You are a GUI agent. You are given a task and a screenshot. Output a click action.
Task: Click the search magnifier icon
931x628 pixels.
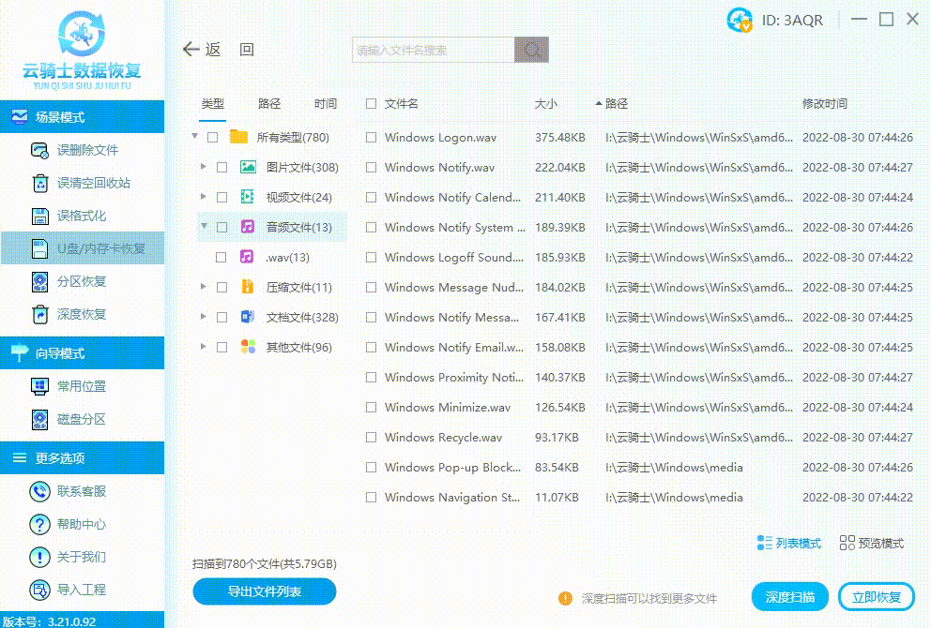531,50
